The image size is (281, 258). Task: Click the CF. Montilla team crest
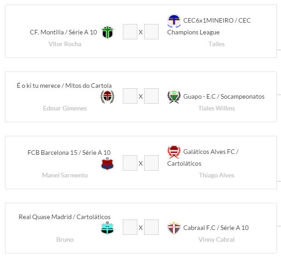[x=107, y=33]
